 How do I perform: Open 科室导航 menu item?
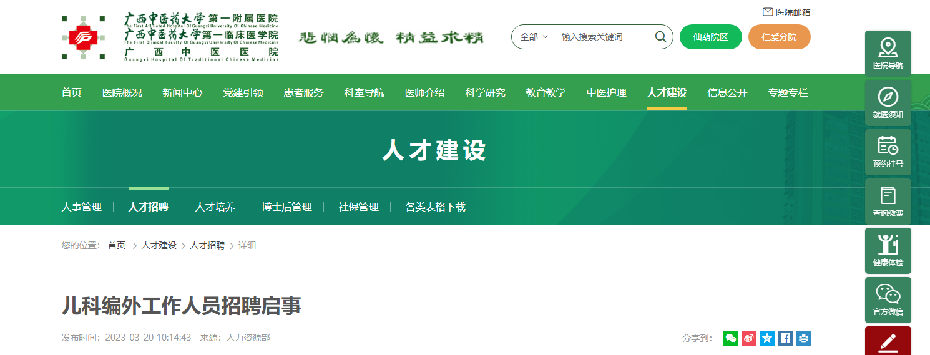point(365,92)
